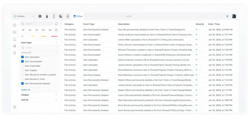Screen dimensions: 249x116
Task: Click the Event Type column header
Action: click(89, 24)
